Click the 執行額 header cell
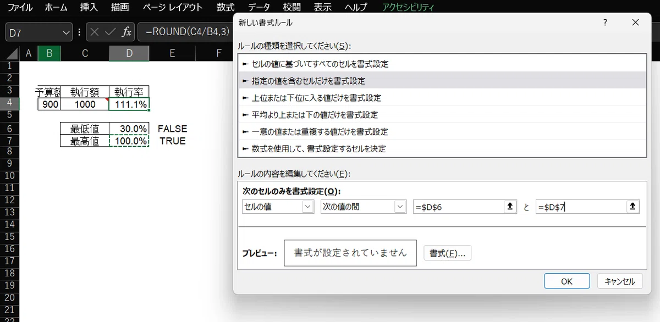The height and width of the screenshot is (322, 660). 85,92
